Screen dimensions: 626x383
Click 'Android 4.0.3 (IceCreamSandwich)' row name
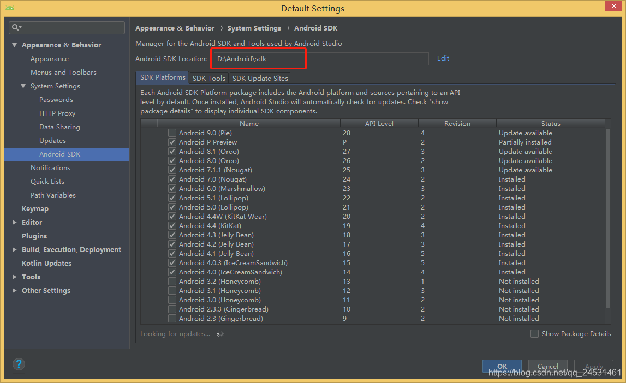pyautogui.click(x=233, y=262)
